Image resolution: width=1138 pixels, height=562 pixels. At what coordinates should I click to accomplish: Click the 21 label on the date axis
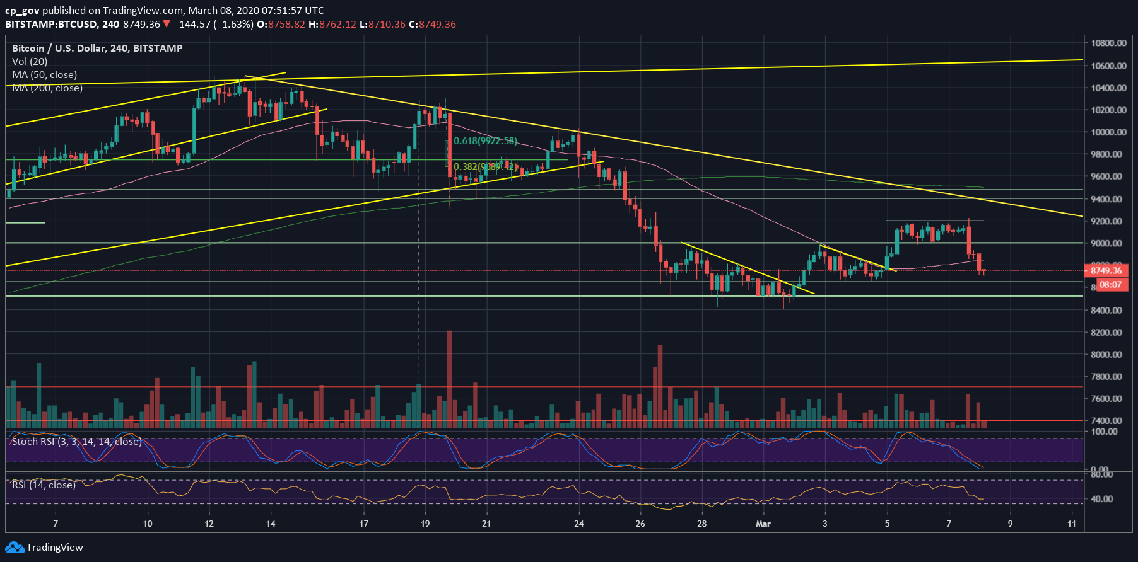click(x=486, y=524)
